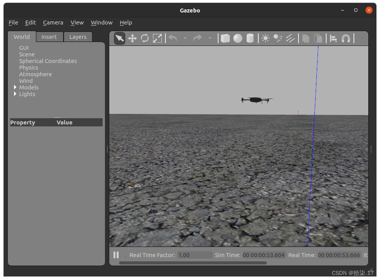380x280 pixels.
Task: Add a point light
Action: pos(265,38)
